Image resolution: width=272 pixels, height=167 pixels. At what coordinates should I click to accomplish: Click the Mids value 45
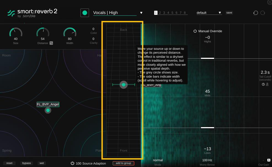click(x=208, y=91)
